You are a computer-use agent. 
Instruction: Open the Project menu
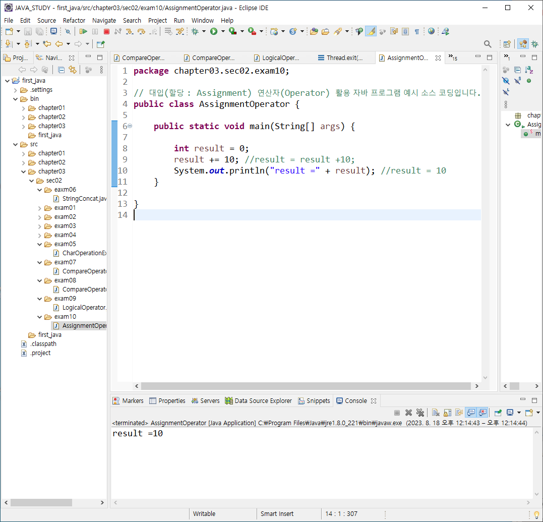(158, 21)
